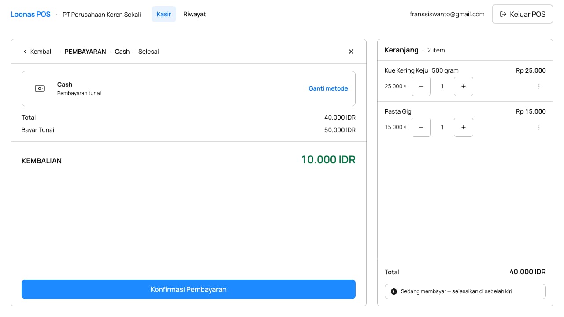
Task: Click the Loonas POS logo
Action: pyautogui.click(x=31, y=14)
